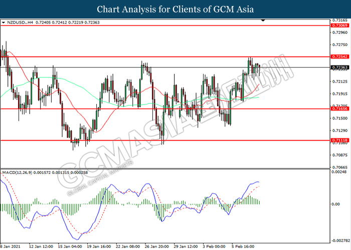Click the 3 Feb 00:00 time label

(x=215, y=246)
